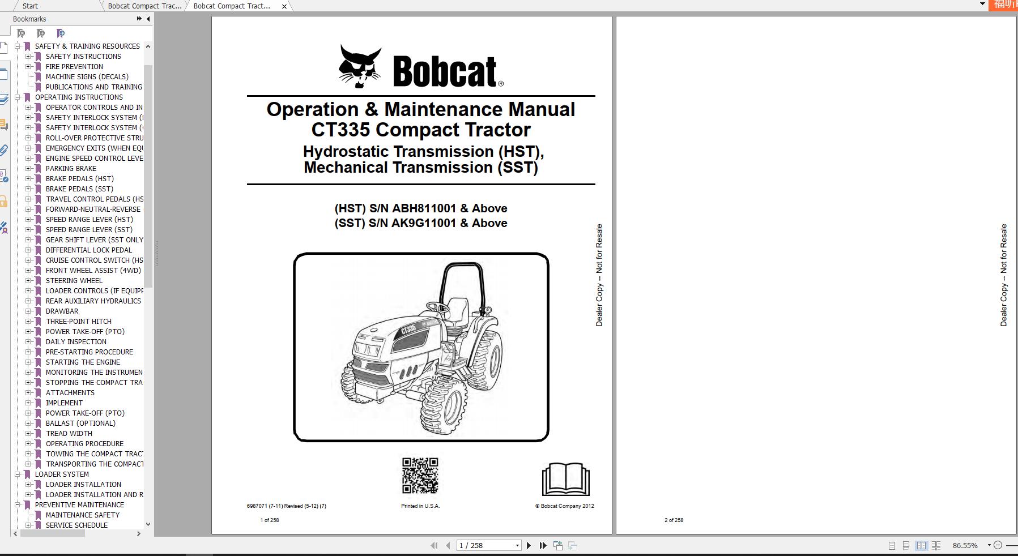
Task: Enable Continuous Facing view mode
Action: click(x=936, y=545)
